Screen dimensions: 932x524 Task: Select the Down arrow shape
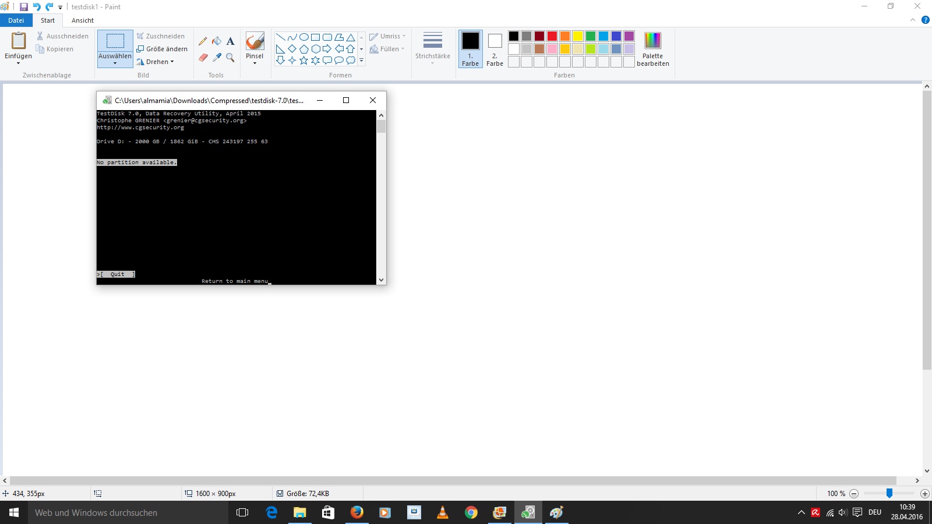(281, 61)
